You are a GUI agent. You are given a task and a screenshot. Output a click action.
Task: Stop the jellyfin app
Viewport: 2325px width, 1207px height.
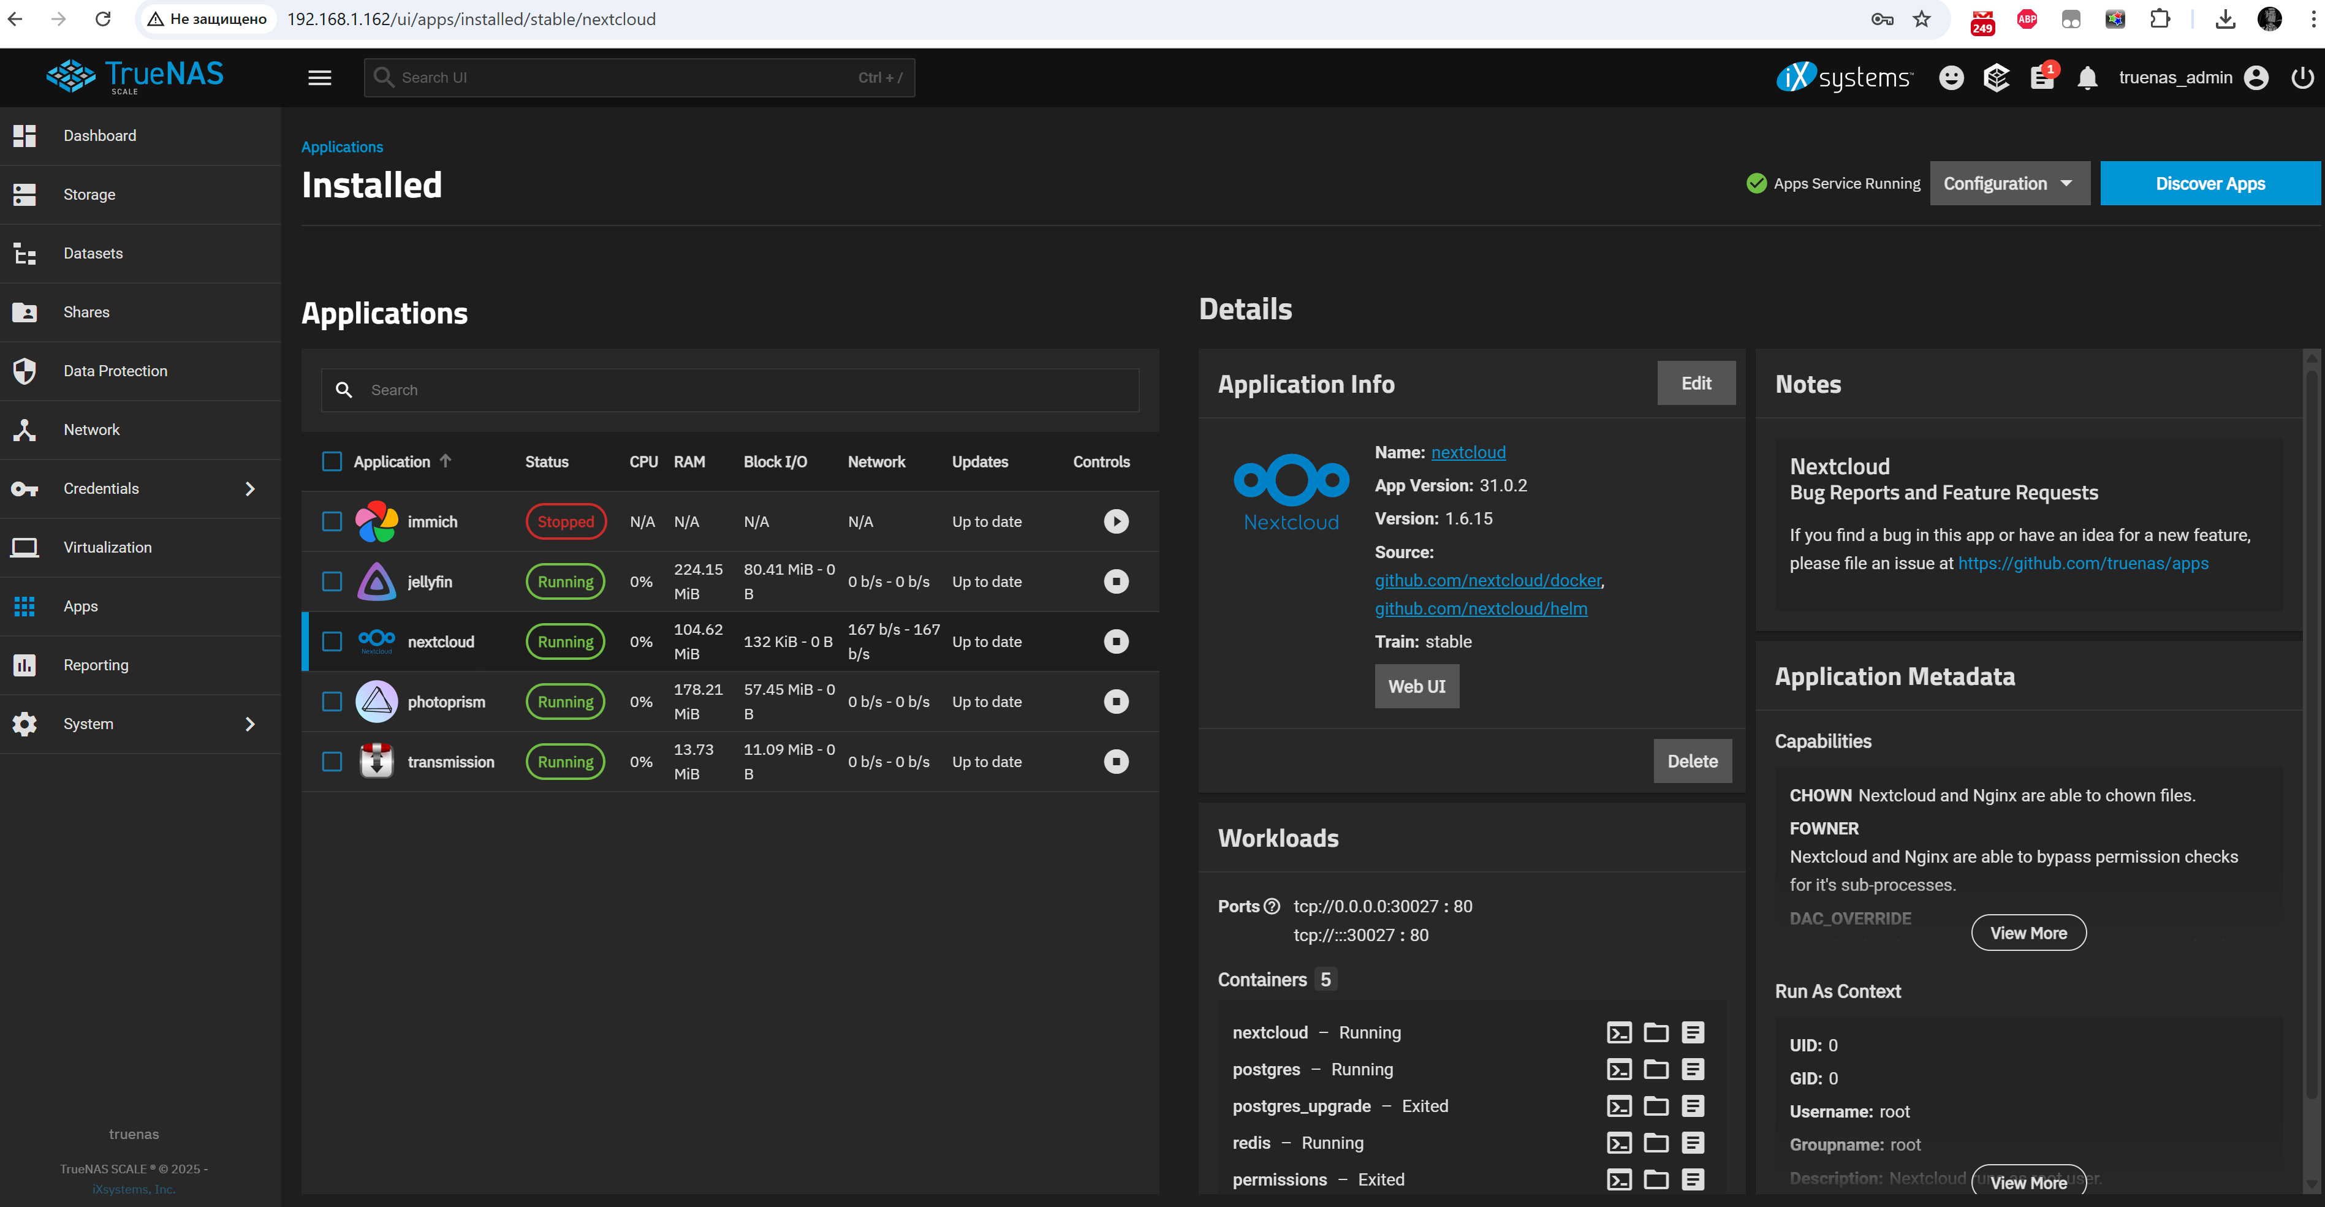click(x=1115, y=582)
